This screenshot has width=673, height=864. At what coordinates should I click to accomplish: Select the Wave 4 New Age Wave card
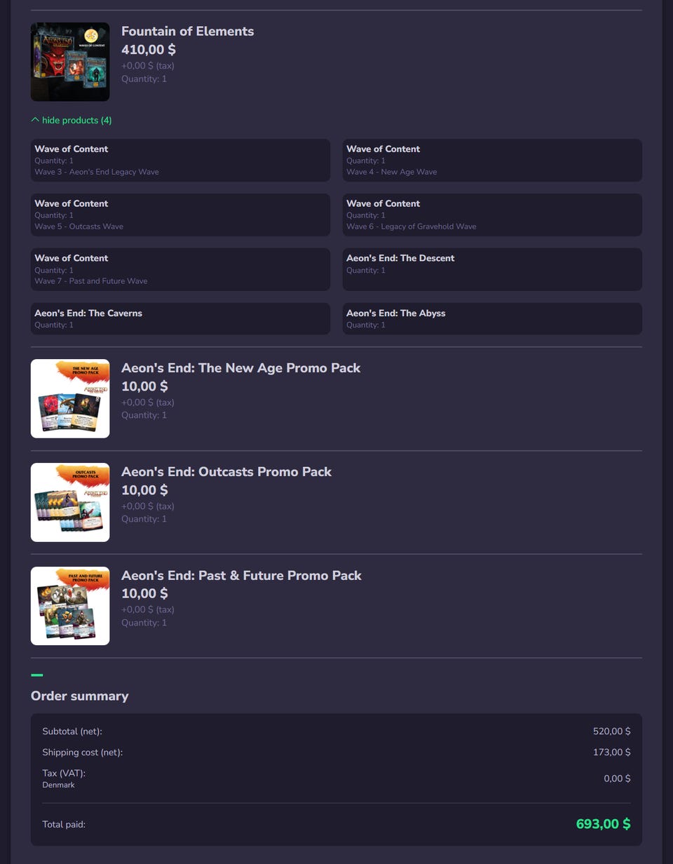492,160
